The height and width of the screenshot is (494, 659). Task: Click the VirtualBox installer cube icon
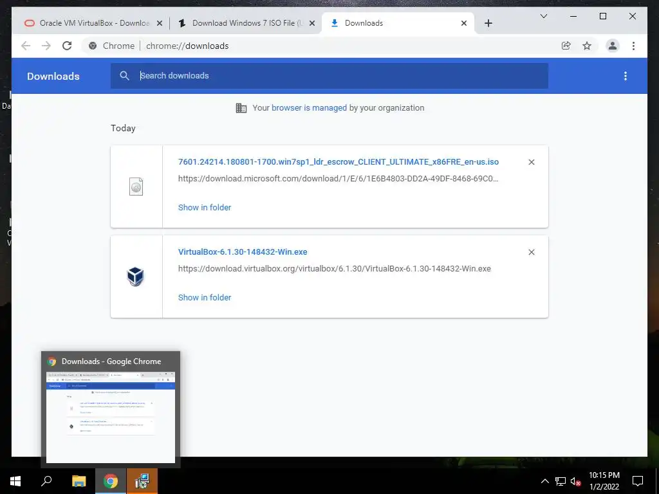pos(135,277)
